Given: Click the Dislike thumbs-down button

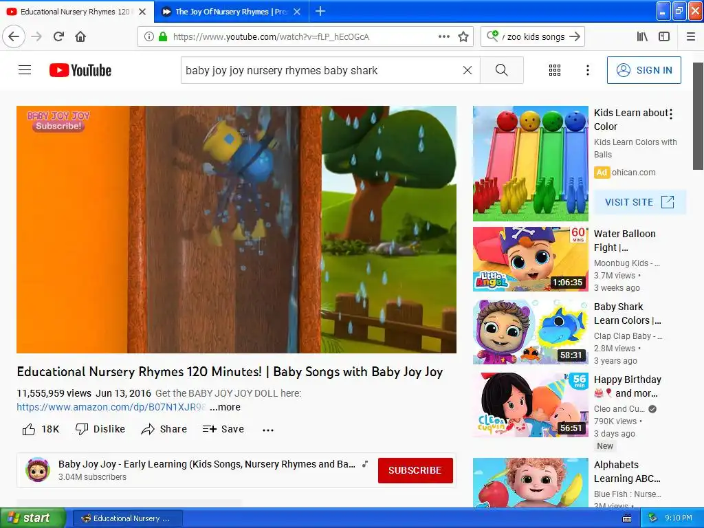Looking at the screenshot, I should pos(100,429).
